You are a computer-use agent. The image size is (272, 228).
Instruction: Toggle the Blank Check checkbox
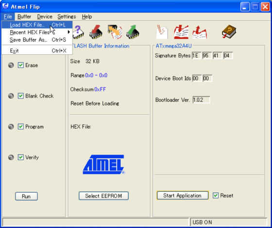(21, 96)
